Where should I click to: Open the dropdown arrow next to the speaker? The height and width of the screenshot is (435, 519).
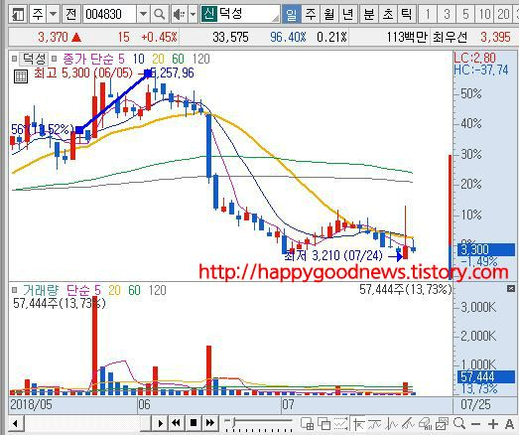pos(194,14)
